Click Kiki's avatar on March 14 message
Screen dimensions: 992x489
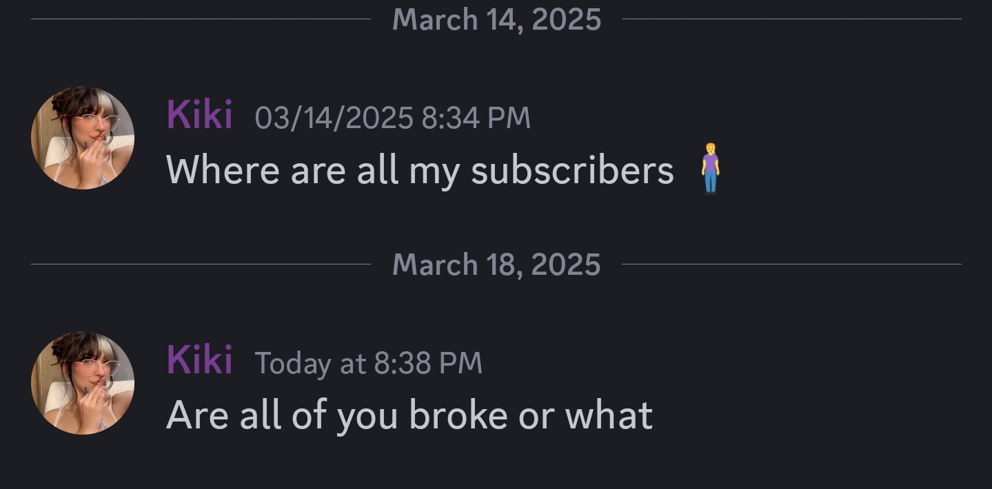pyautogui.click(x=83, y=138)
